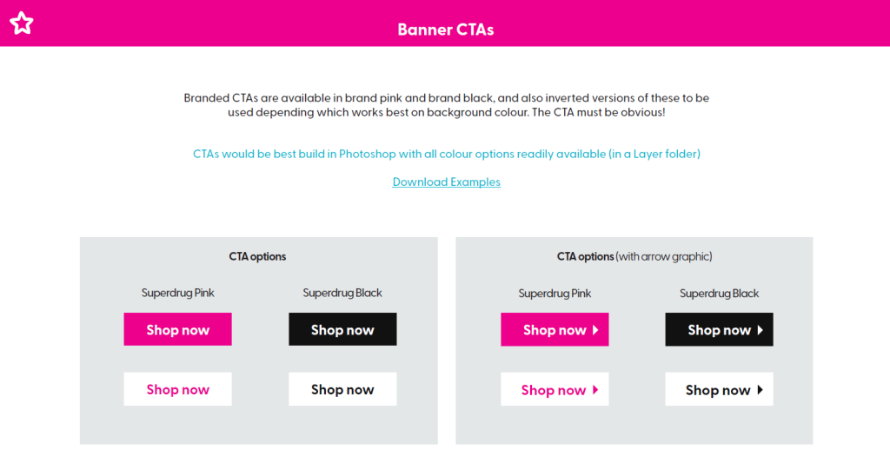Image resolution: width=890 pixels, height=476 pixels.
Task: Click black arrow icon on white CTA
Action: click(760, 390)
